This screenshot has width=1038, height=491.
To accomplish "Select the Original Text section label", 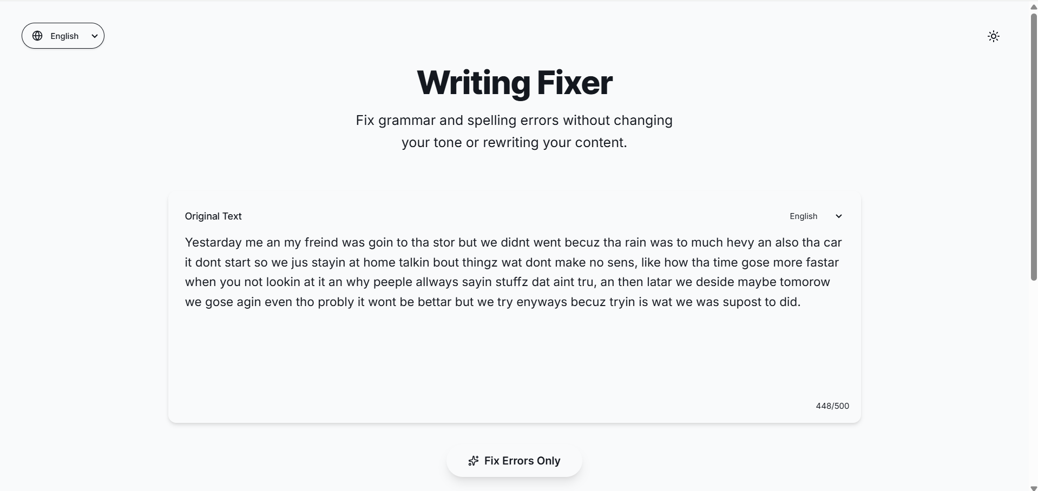I will pyautogui.click(x=213, y=216).
